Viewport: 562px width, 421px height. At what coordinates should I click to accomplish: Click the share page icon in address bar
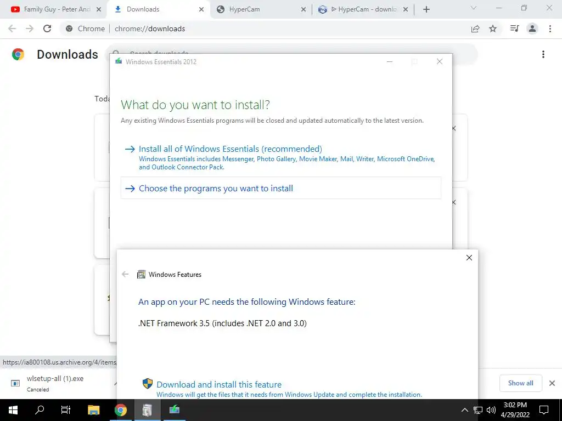(x=475, y=29)
